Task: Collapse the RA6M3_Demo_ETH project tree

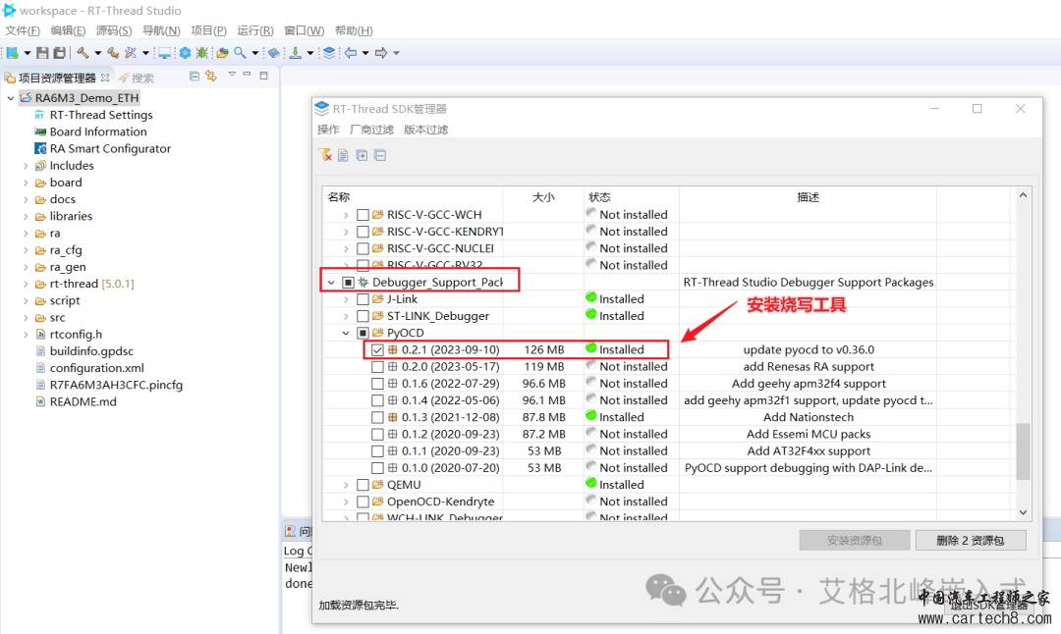Action: 10,98
